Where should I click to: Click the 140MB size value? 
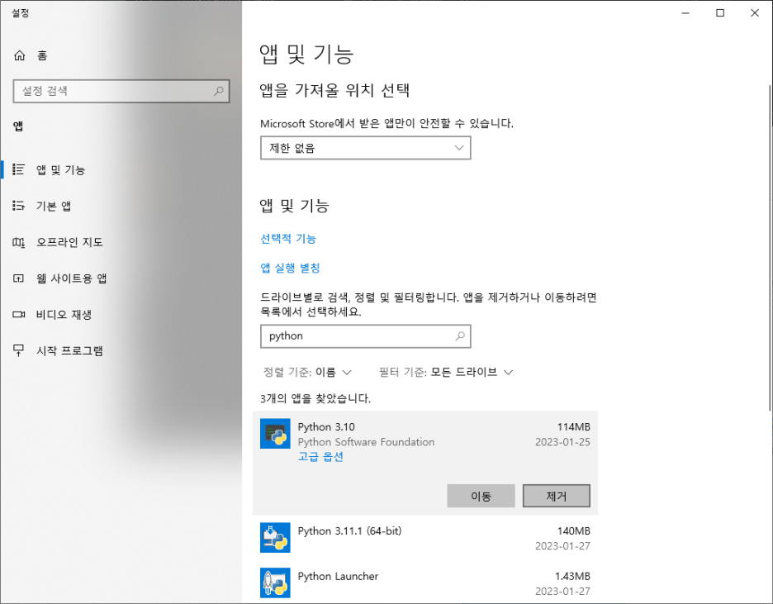point(574,531)
